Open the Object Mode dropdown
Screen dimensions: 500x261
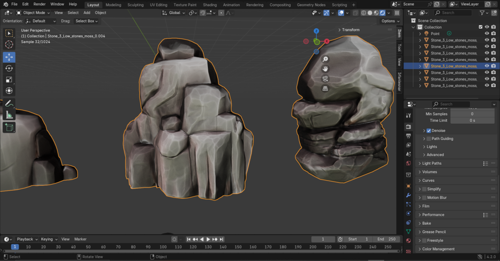pos(33,13)
